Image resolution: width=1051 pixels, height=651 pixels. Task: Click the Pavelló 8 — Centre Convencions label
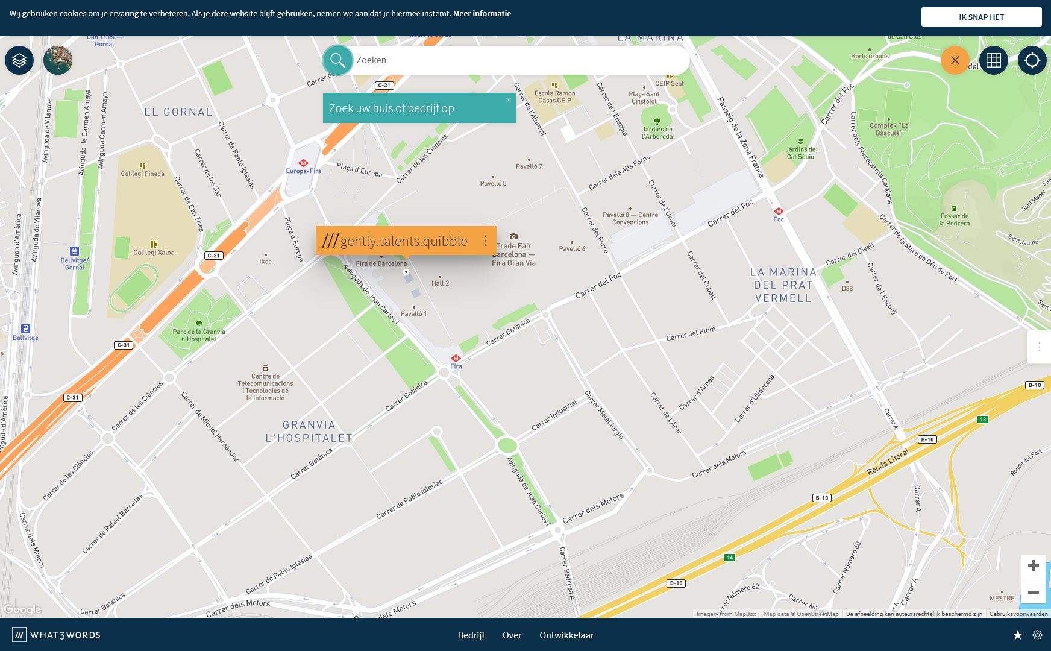630,218
